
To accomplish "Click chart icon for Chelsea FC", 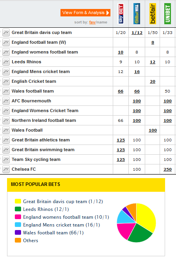I will tap(6, 169).
